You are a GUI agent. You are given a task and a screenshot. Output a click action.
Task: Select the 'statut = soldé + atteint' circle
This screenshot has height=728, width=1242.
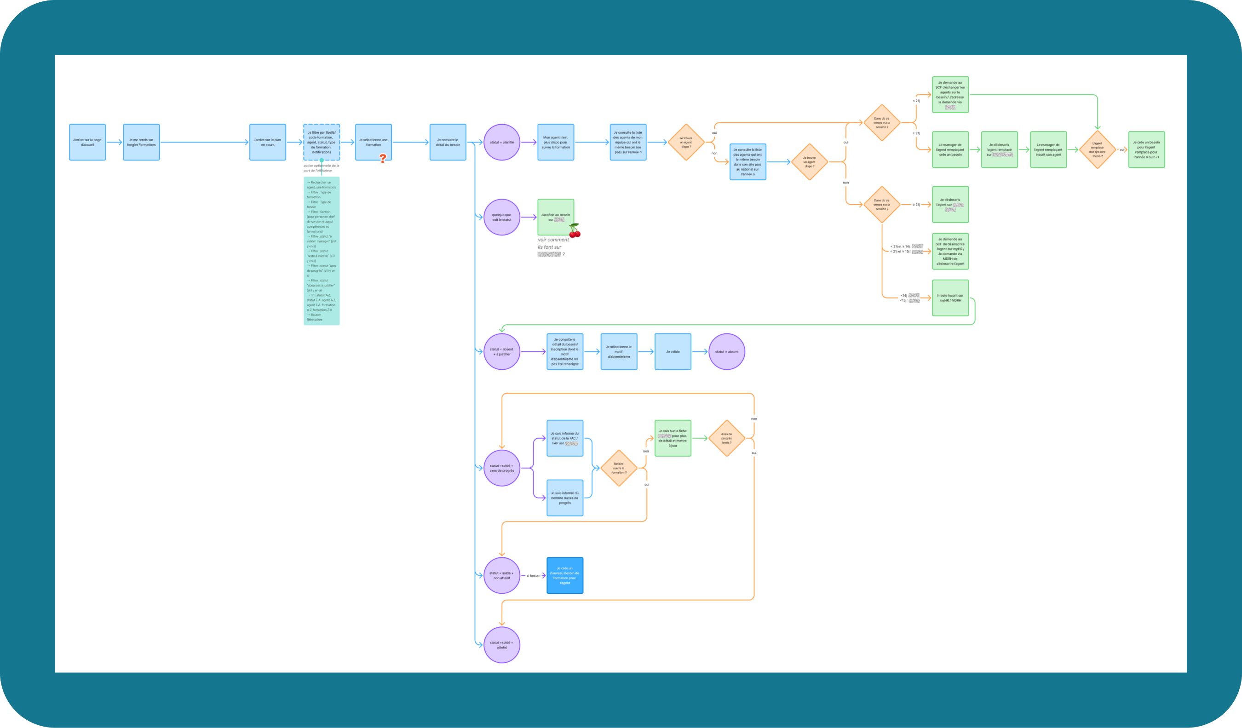tap(502, 645)
